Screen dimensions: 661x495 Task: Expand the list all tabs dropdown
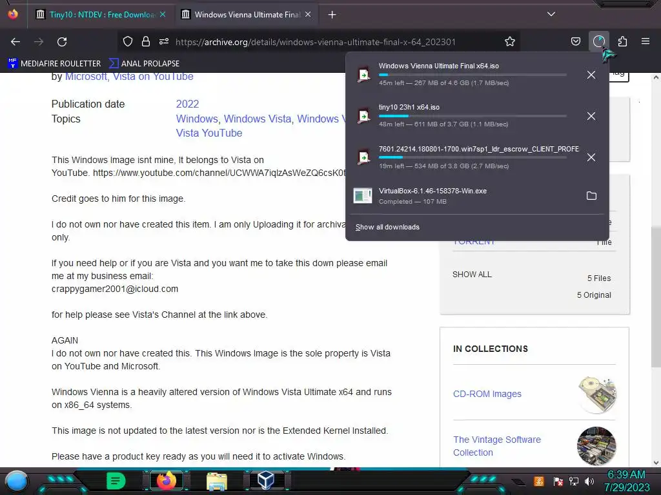click(551, 14)
